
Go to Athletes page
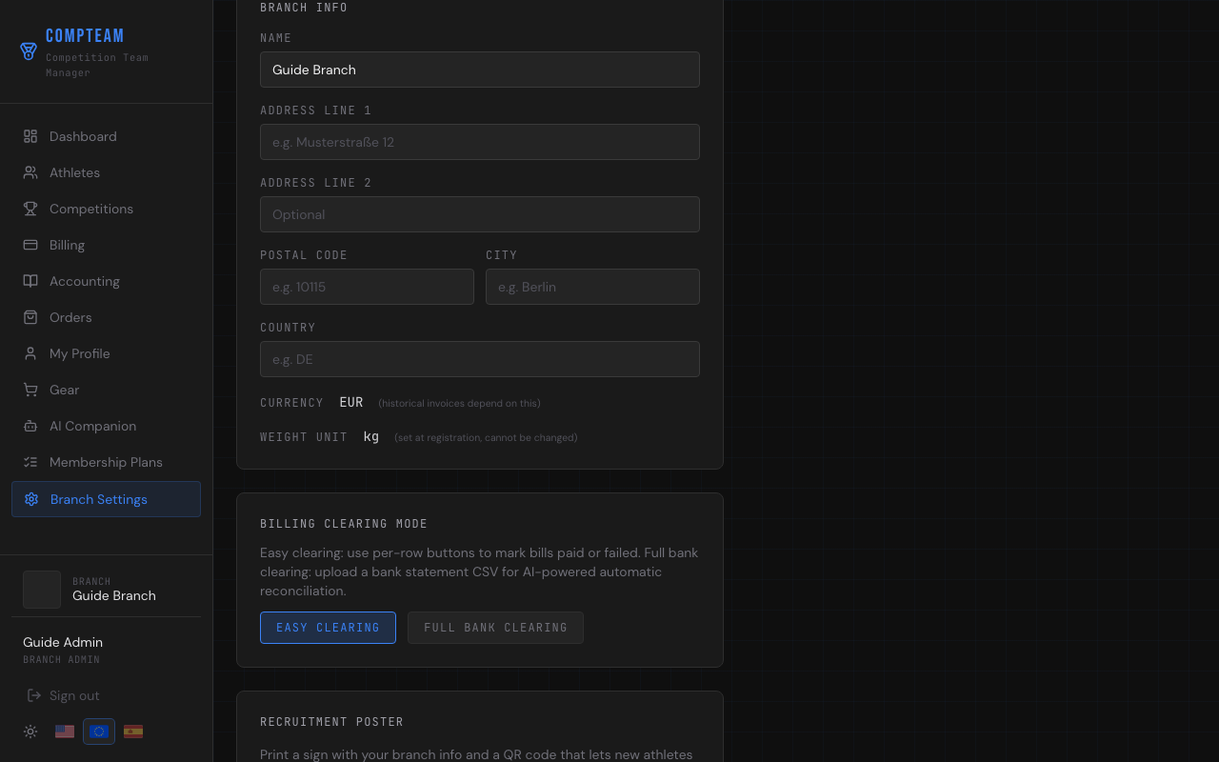[x=106, y=172]
